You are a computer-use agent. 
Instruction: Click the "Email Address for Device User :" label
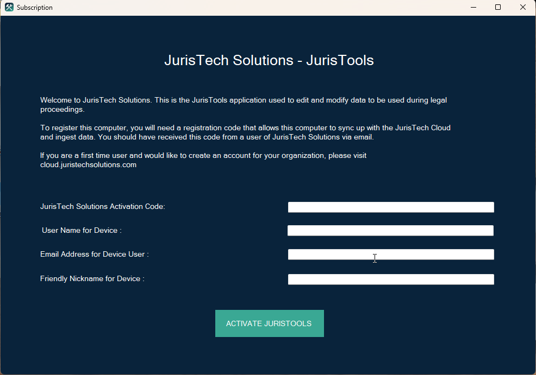pyautogui.click(x=95, y=254)
